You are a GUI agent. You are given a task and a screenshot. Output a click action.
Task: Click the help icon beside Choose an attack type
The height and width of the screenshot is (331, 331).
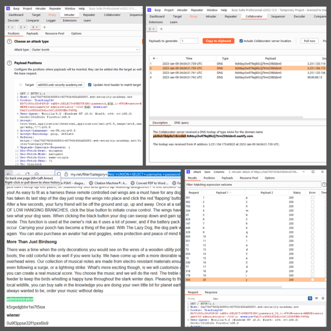[x=10, y=42]
